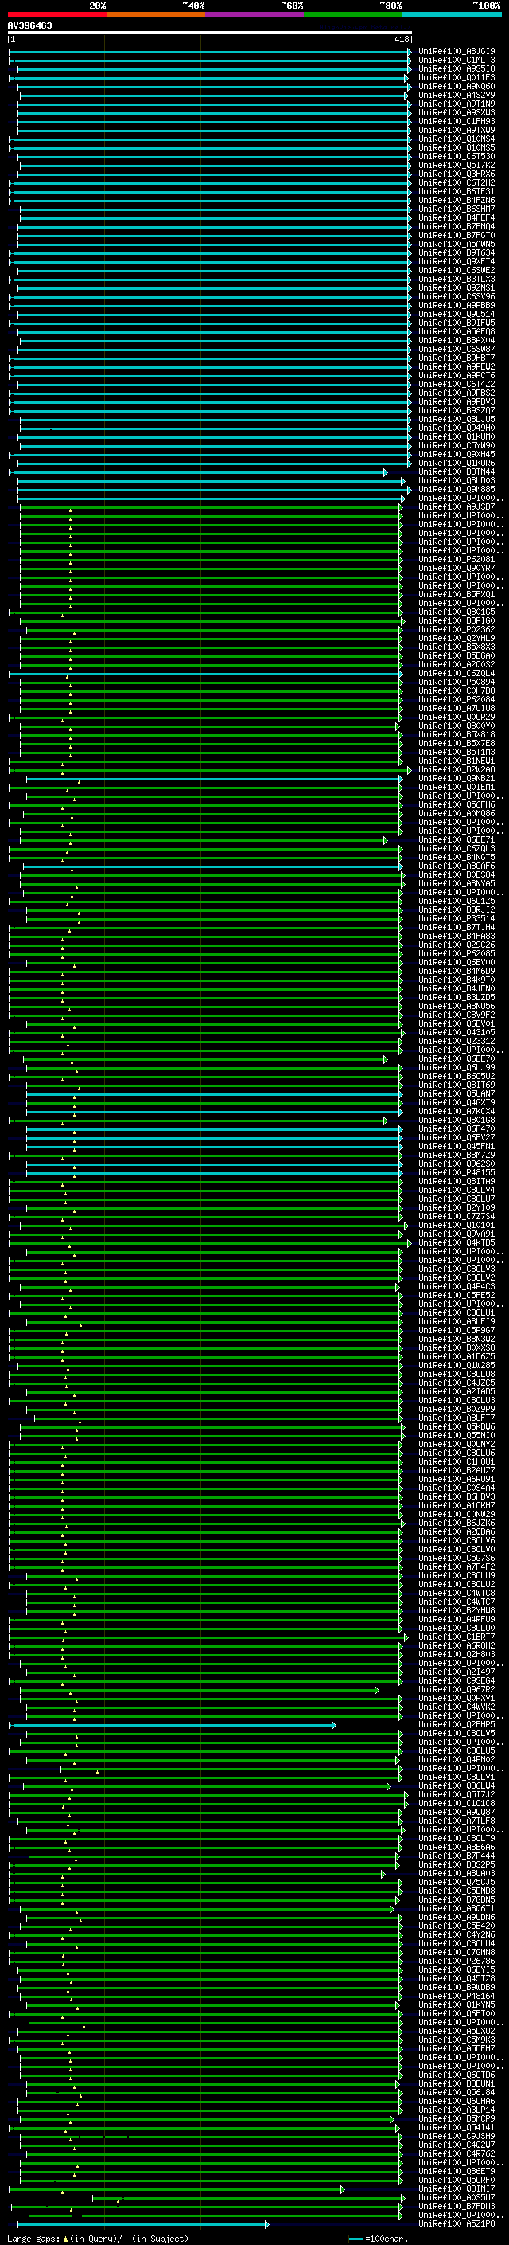509x2245 pixels.
Task: Select label UniRef100_B7FMQ4
Action: pyautogui.click(x=457, y=227)
